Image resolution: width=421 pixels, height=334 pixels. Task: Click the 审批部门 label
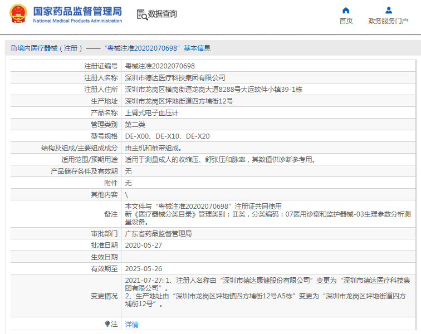coord(104,234)
